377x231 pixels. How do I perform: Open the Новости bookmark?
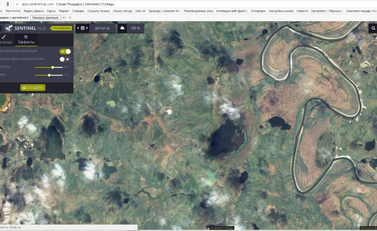pyautogui.click(x=302, y=11)
